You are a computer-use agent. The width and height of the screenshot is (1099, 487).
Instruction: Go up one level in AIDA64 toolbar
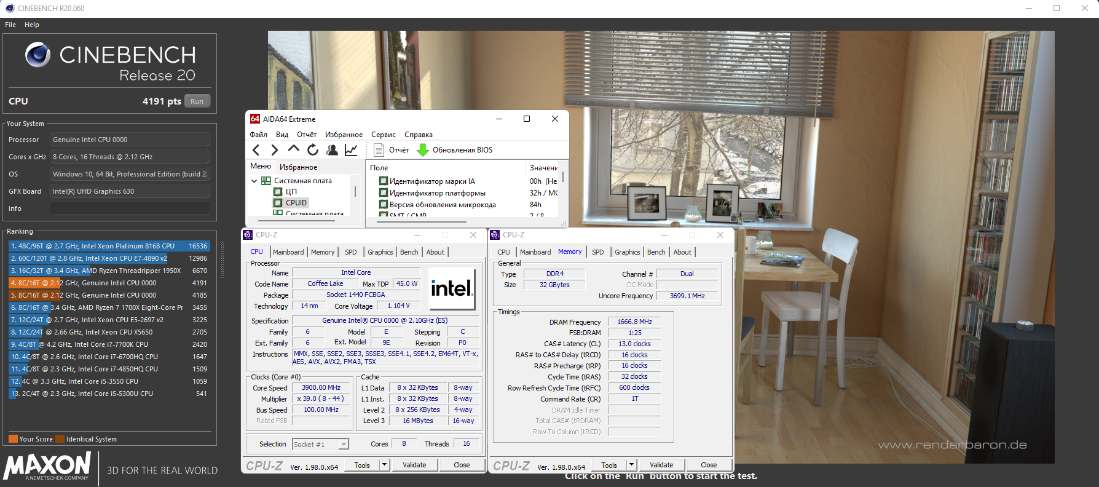(294, 149)
